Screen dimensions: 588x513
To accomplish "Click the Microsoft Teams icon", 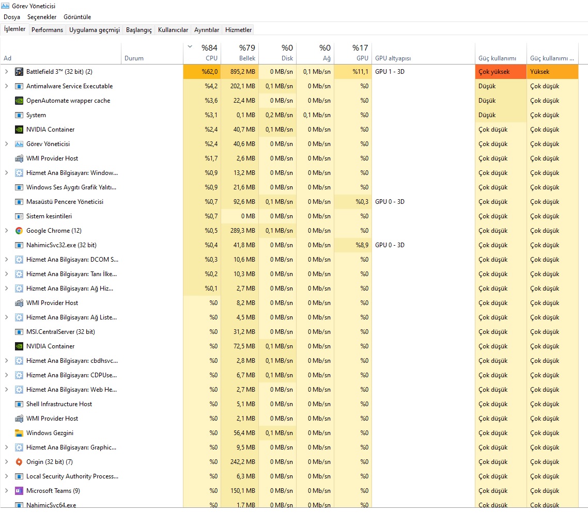I will click(19, 490).
